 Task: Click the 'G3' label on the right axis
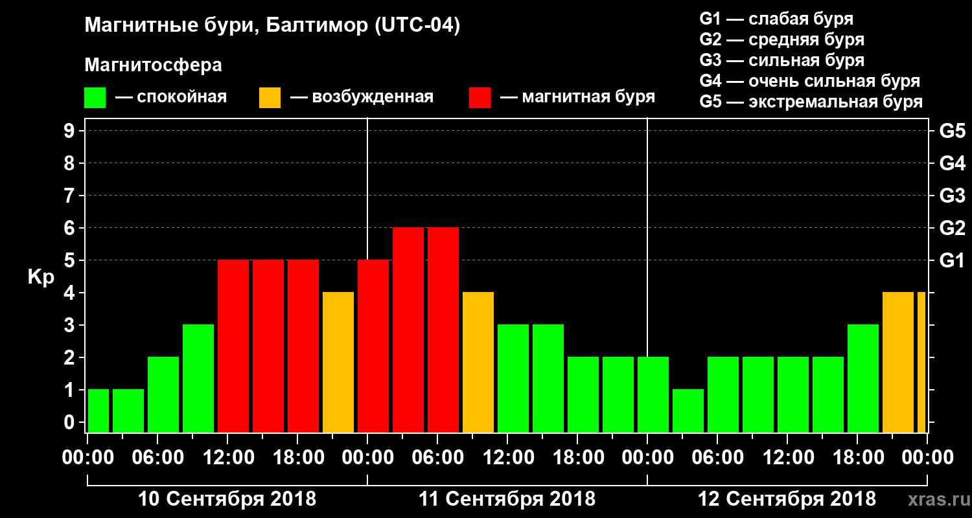point(953,196)
